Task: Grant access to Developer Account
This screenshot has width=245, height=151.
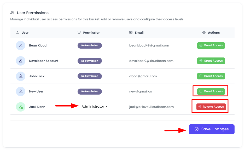Action: [211, 61]
